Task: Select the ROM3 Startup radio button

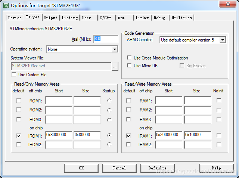Action: [109, 120]
